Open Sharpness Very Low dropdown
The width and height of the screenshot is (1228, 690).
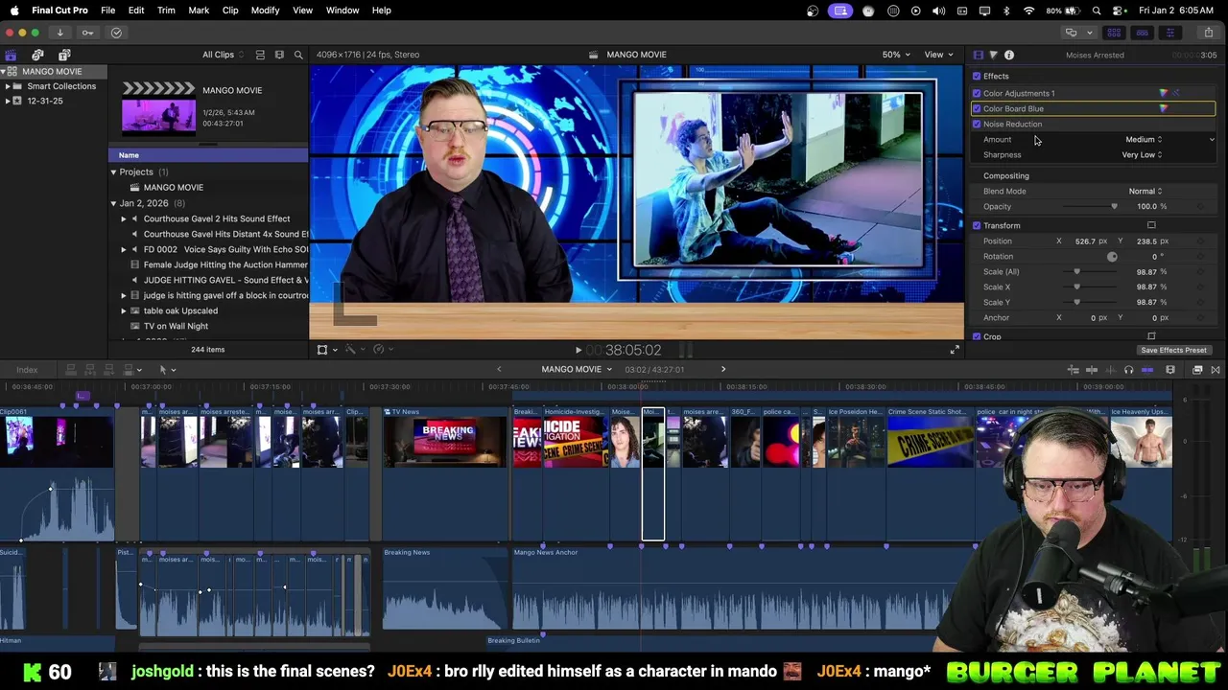pos(1142,154)
